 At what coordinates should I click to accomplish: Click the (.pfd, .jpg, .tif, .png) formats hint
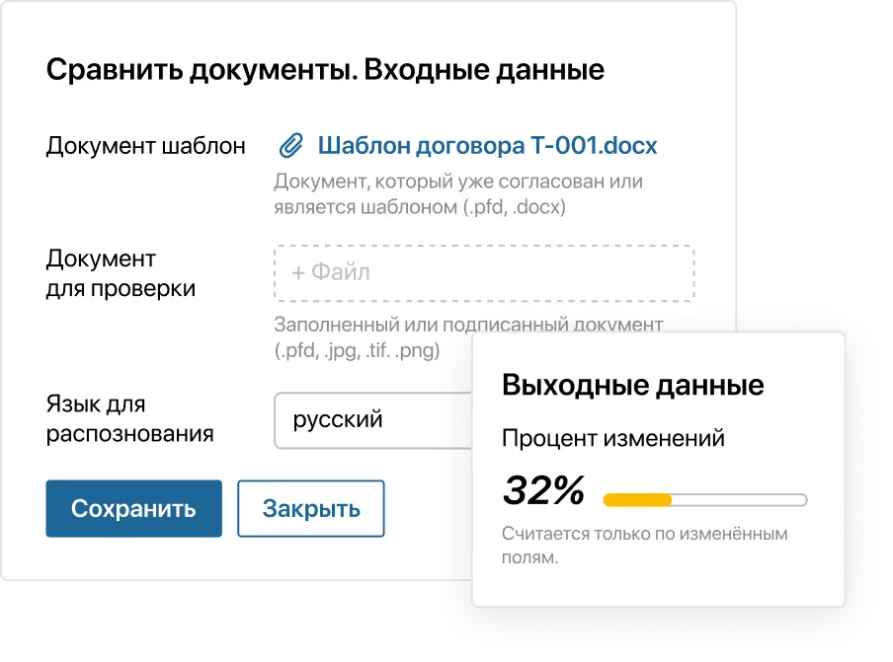(x=358, y=351)
